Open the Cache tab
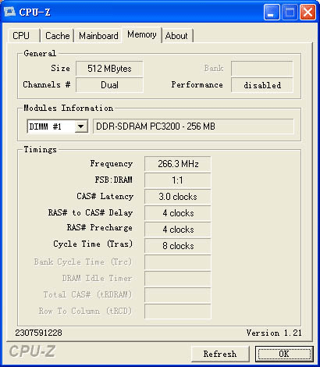The height and width of the screenshot is (367, 320). coord(57,36)
